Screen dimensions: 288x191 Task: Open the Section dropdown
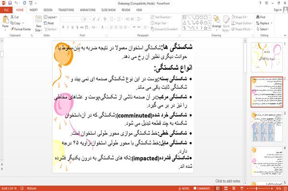click(51, 29)
